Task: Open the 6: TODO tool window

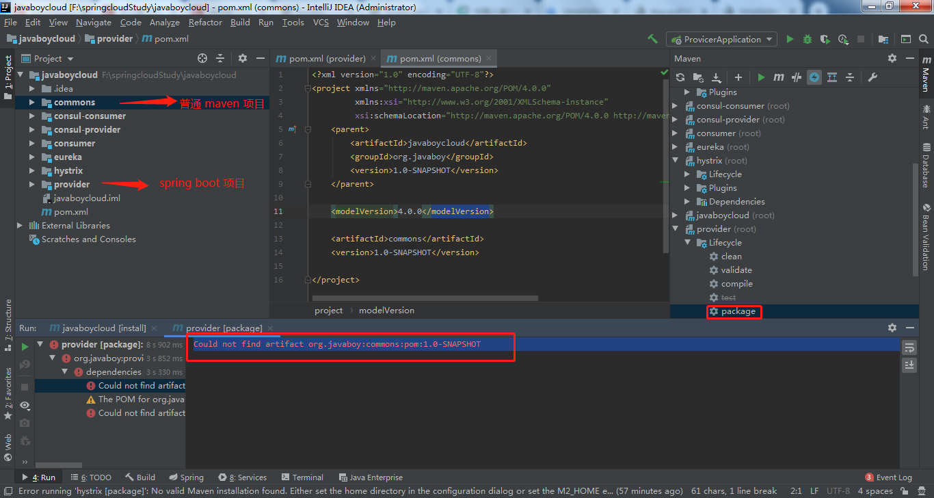Action: (x=91, y=477)
